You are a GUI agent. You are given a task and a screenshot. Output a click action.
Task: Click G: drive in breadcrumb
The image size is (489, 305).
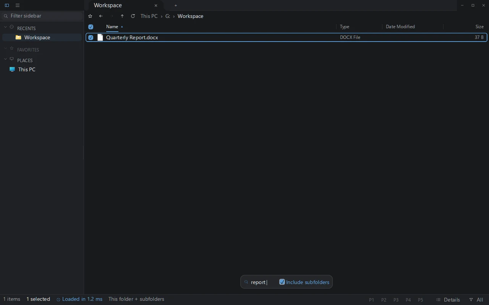pyautogui.click(x=168, y=16)
